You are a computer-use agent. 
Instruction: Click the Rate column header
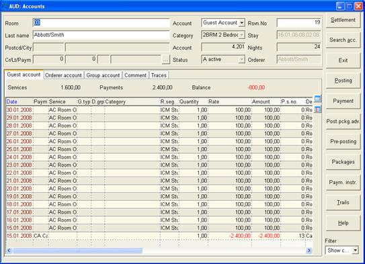pyautogui.click(x=229, y=102)
